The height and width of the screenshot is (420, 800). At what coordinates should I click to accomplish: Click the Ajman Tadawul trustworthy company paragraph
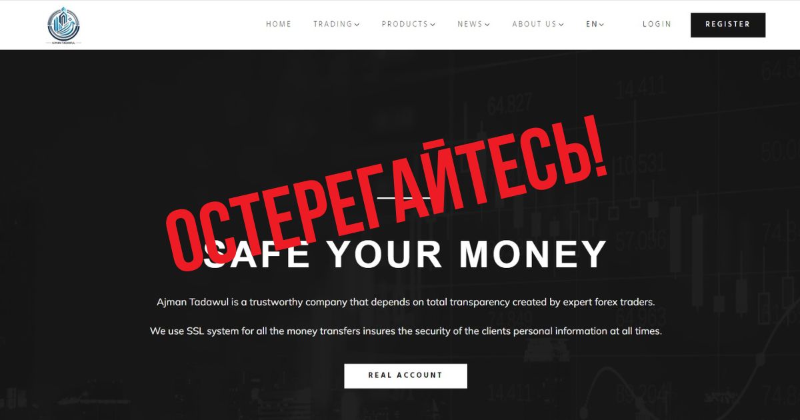[406, 302]
